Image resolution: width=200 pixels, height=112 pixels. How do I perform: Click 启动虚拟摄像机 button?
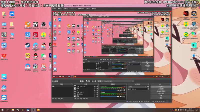coord(161,91)
